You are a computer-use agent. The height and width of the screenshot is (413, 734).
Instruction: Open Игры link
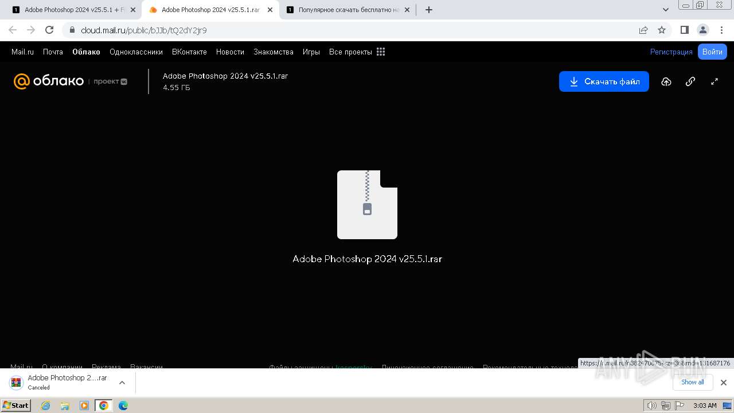point(311,52)
